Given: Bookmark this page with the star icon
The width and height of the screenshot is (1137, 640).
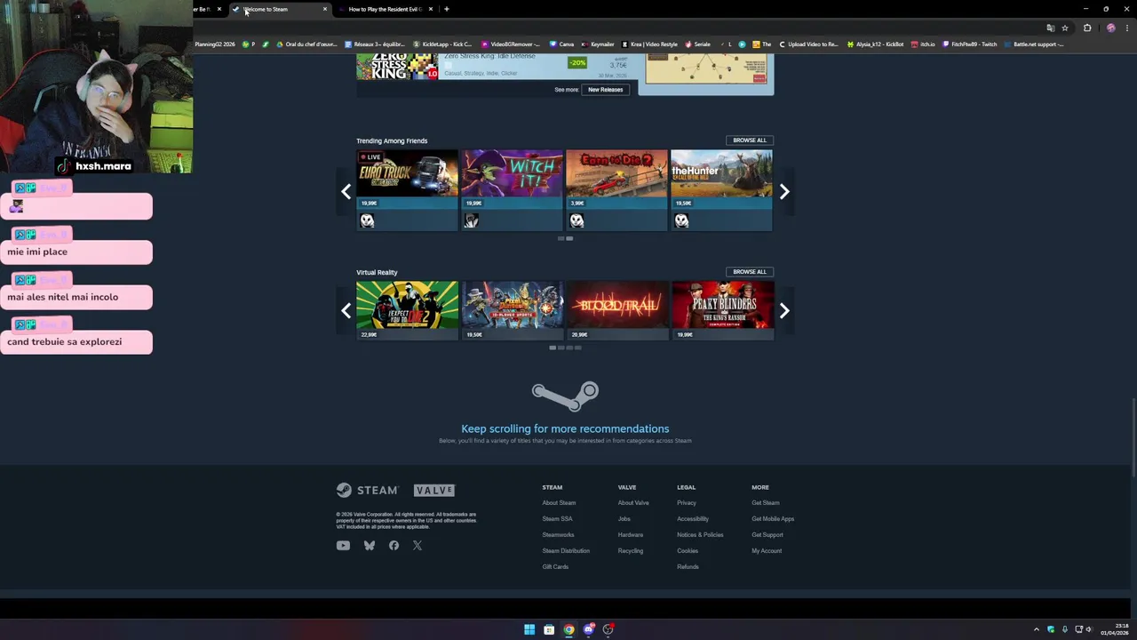Looking at the screenshot, I should click(1065, 28).
